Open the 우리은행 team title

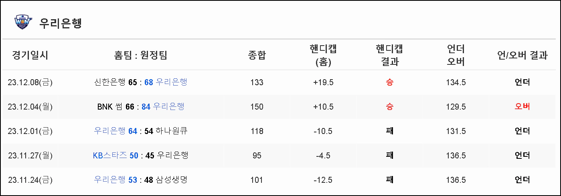(61, 23)
